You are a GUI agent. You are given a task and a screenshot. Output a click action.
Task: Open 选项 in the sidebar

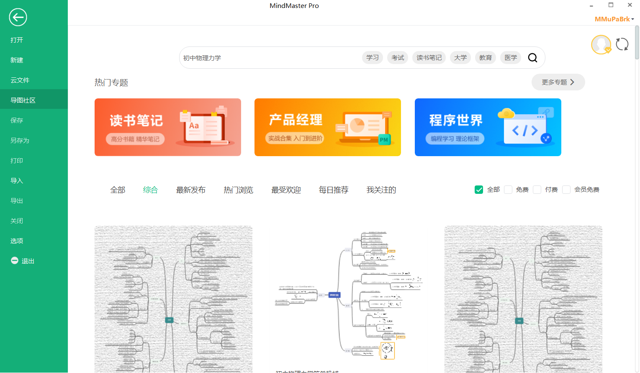[x=34, y=241]
